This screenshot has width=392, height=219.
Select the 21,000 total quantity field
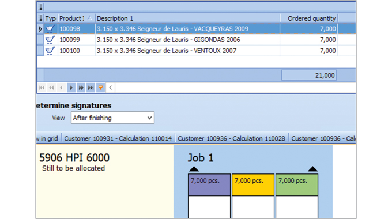tap(309, 75)
